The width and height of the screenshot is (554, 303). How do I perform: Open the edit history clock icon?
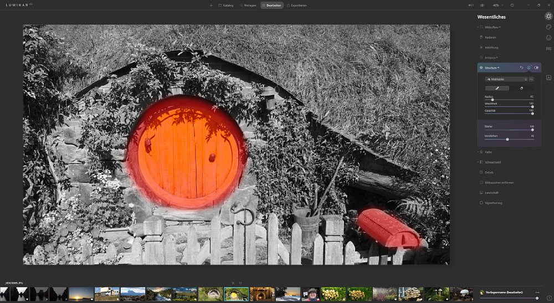[x=548, y=299]
